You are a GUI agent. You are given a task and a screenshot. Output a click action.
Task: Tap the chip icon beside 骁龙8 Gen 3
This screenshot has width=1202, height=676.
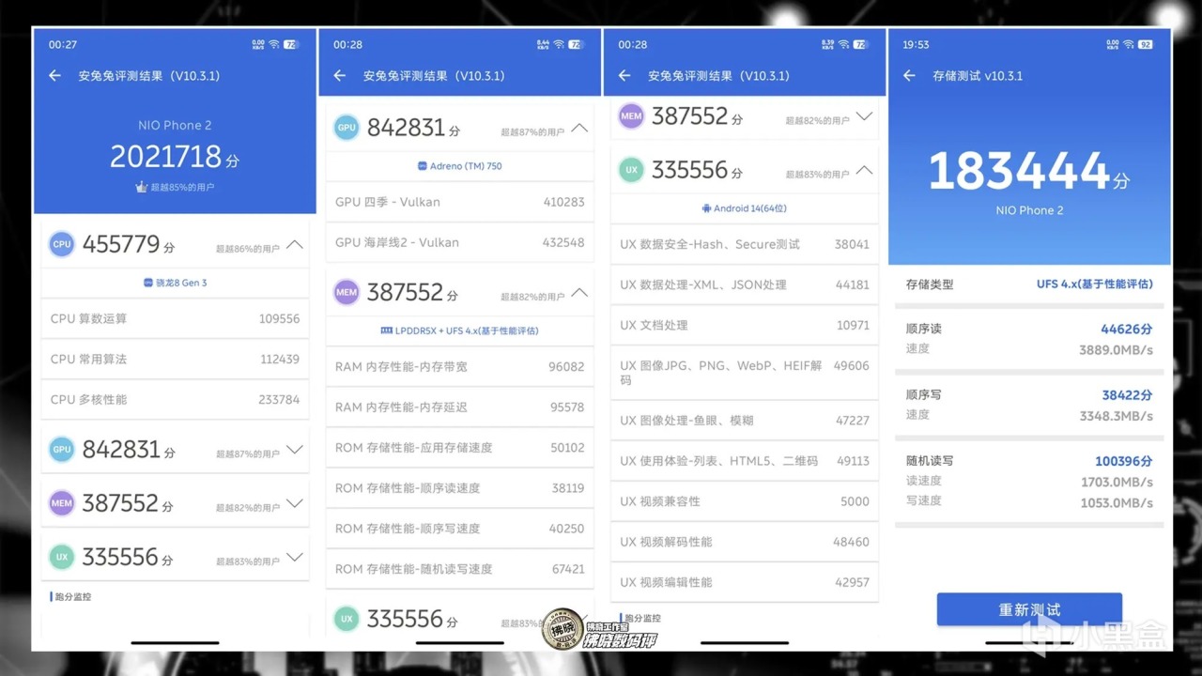pyautogui.click(x=147, y=283)
